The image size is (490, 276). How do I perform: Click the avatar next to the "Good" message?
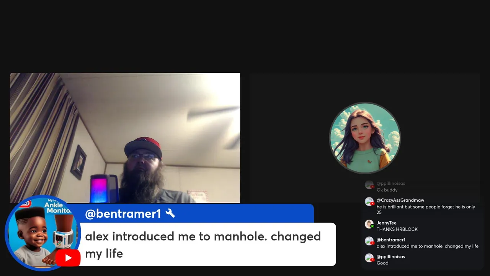369,258
